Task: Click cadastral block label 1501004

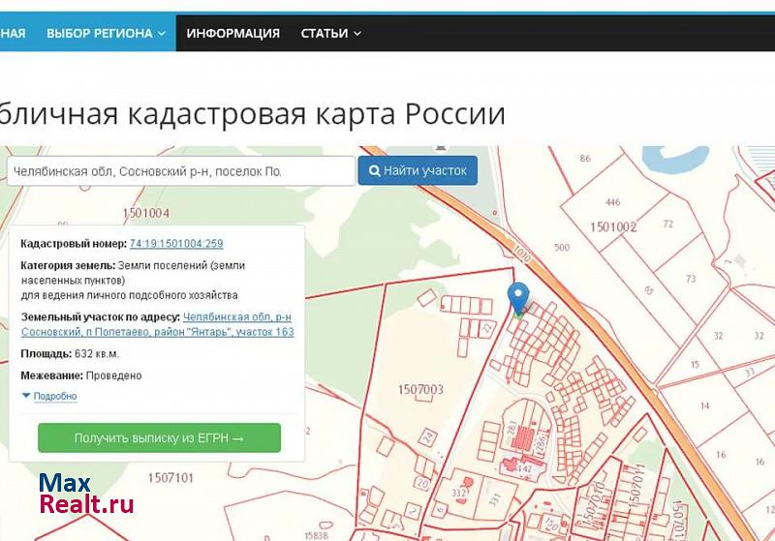Action: coord(146,213)
